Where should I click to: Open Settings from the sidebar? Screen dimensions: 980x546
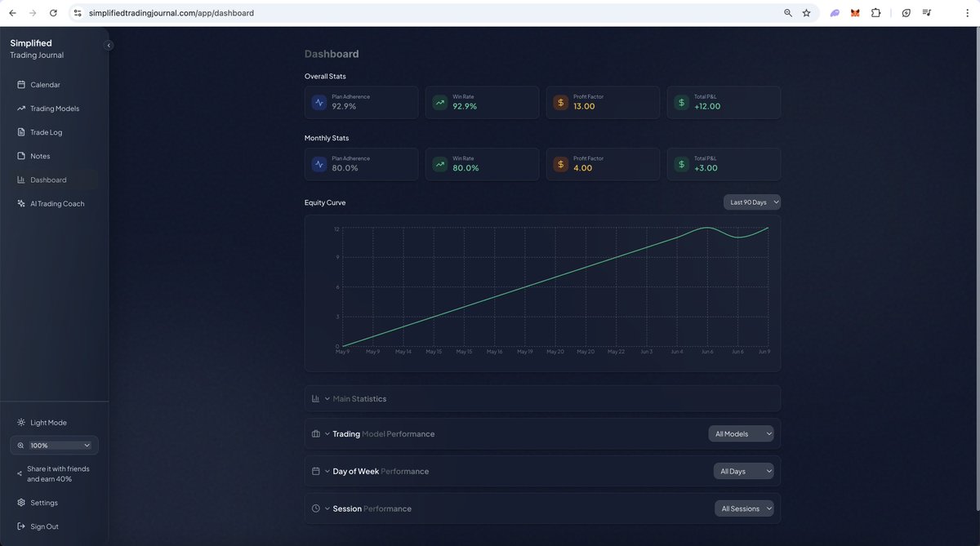click(x=54, y=503)
